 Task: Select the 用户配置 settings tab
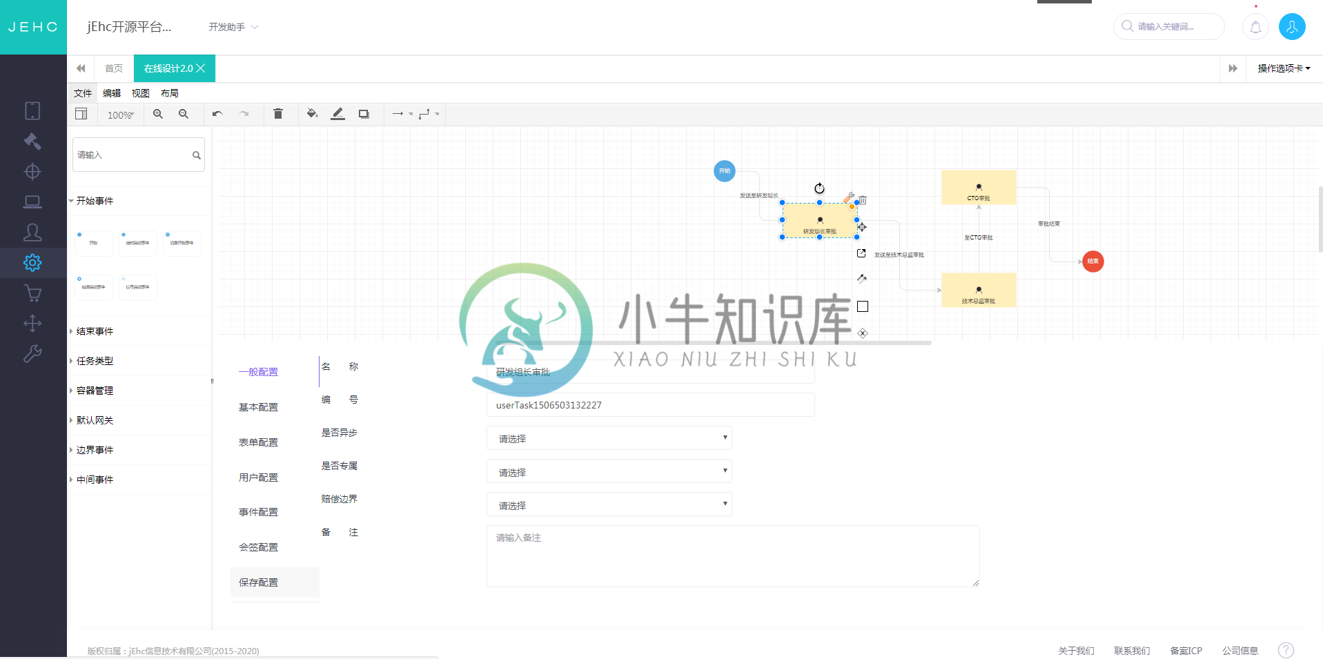pos(259,478)
